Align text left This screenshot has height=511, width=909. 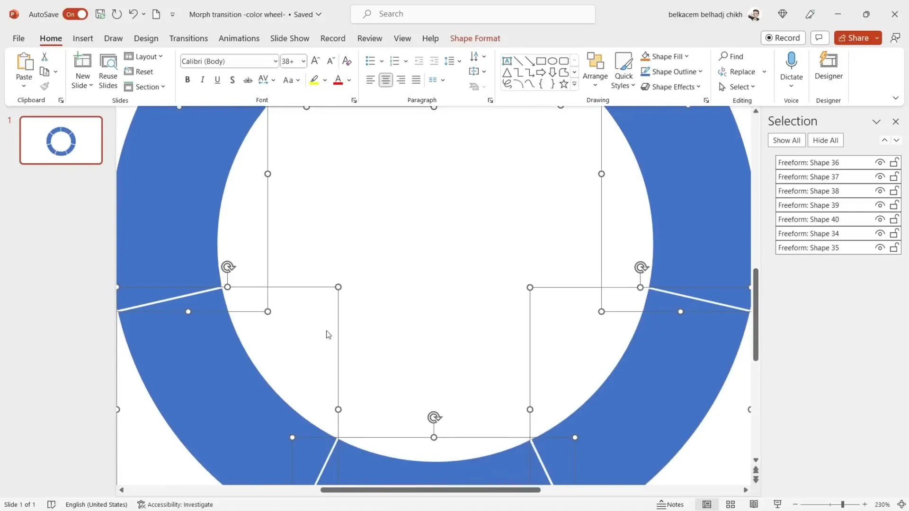(x=371, y=80)
